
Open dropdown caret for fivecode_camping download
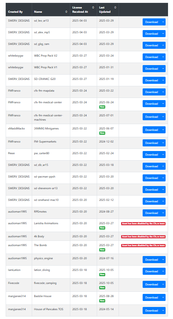[x=163, y=284]
